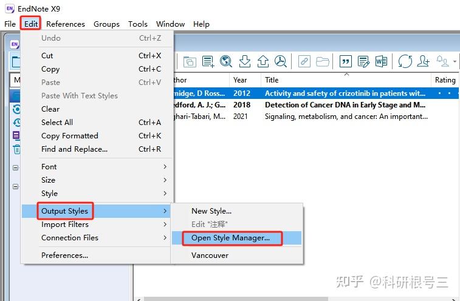Choose New Style... in submenu
Viewport: 460px width, 301px height.
[x=237, y=211]
